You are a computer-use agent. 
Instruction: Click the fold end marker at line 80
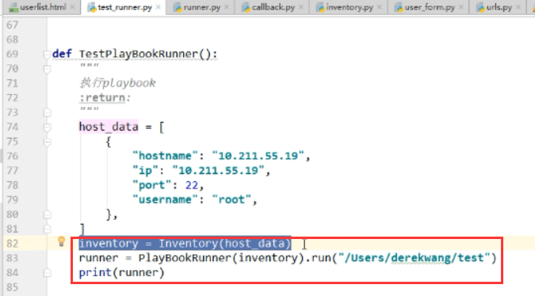[x=47, y=214]
